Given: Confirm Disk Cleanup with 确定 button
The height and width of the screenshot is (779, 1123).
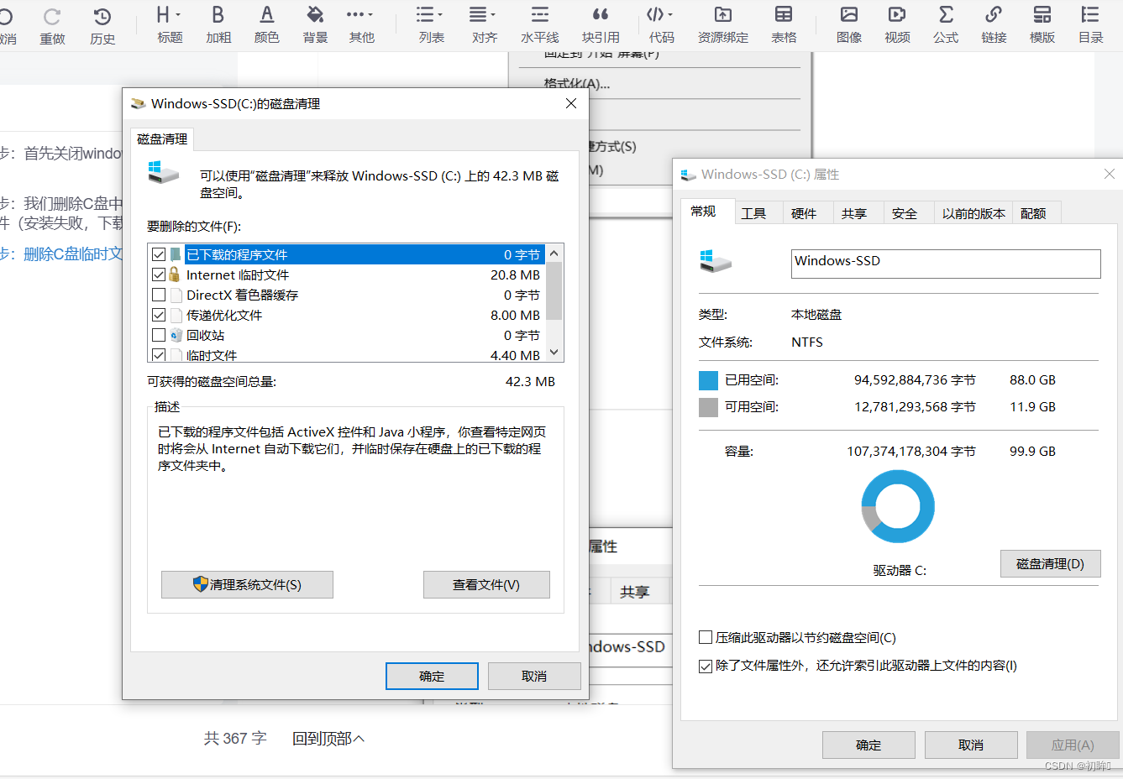Looking at the screenshot, I should click(x=432, y=676).
